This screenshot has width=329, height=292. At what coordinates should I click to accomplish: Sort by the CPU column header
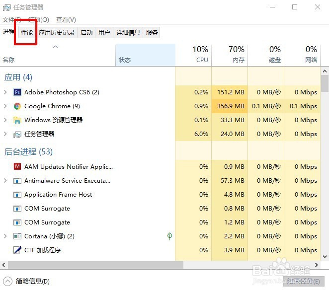[x=193, y=55]
